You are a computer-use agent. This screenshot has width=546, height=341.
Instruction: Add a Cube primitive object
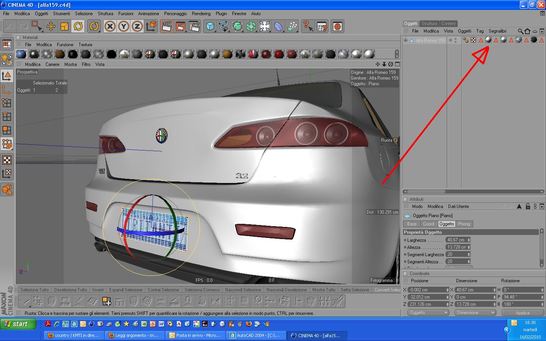coord(210,26)
